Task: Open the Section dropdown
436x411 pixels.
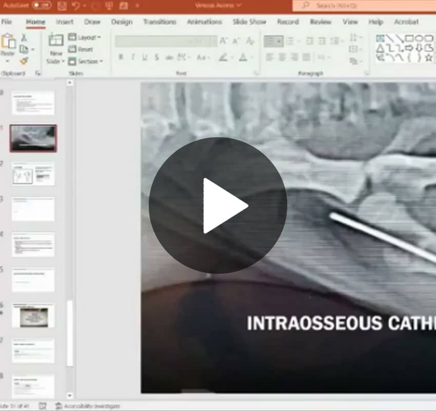Action: 86,61
